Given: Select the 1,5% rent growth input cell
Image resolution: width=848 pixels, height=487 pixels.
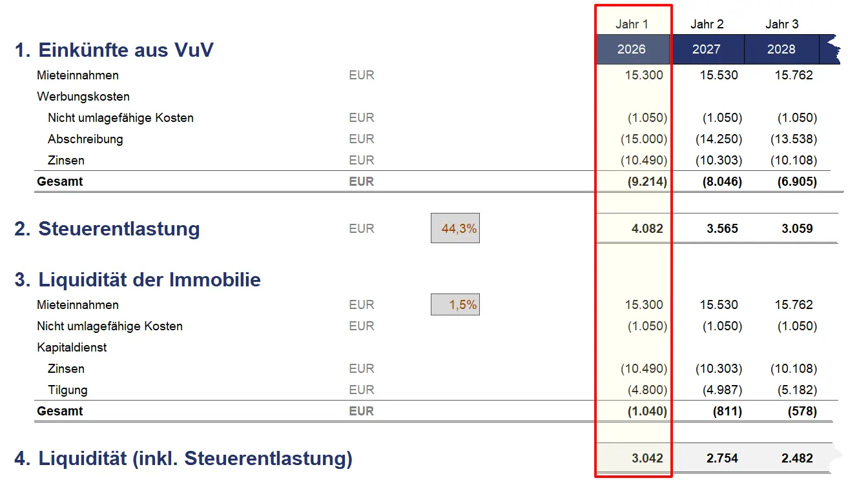Looking at the screenshot, I should [x=455, y=304].
